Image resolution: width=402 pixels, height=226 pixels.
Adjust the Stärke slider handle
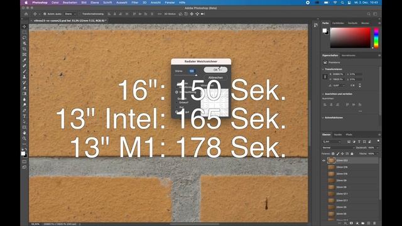click(x=196, y=75)
